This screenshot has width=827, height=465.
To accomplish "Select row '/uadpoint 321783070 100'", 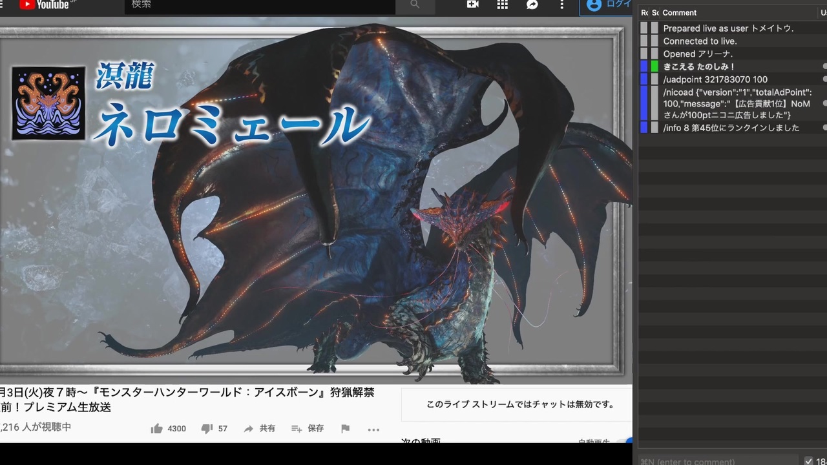I will [x=733, y=79].
